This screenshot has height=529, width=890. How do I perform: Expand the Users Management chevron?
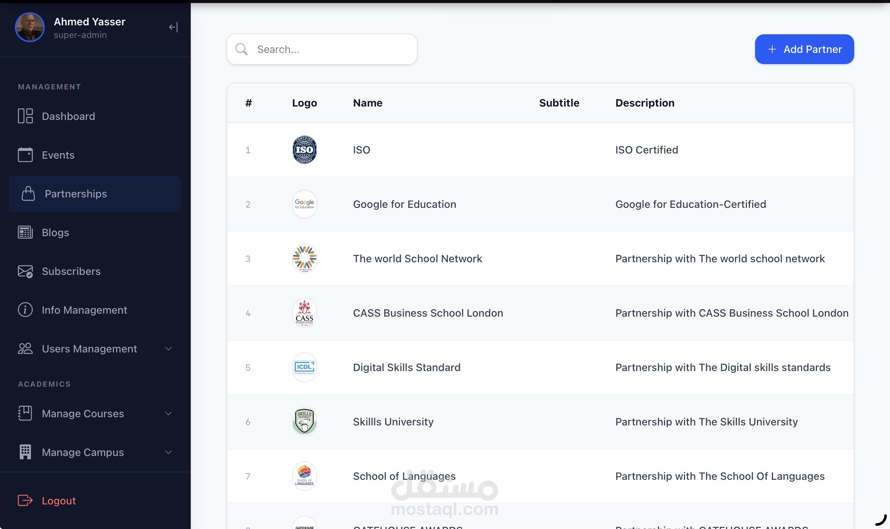pyautogui.click(x=168, y=349)
